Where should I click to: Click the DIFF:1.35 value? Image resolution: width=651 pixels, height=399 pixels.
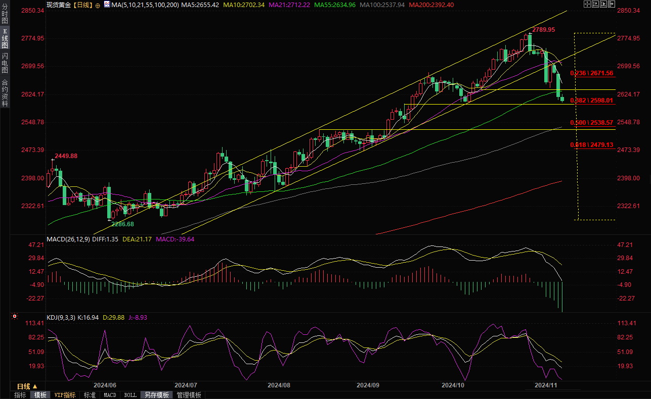point(106,239)
